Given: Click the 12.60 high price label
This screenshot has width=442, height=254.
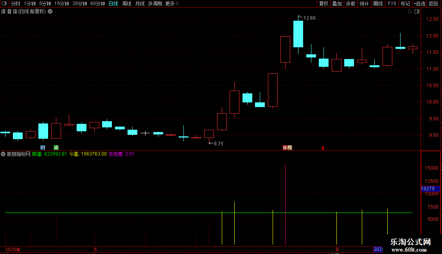Looking at the screenshot, I should (309, 18).
